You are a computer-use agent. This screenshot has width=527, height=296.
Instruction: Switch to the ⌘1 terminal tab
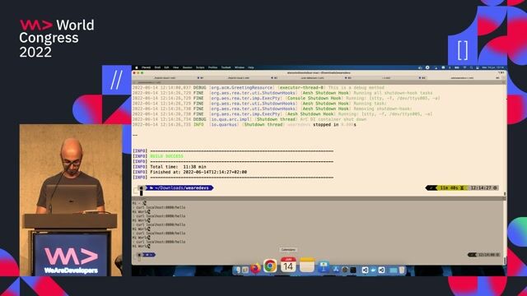(x=169, y=78)
